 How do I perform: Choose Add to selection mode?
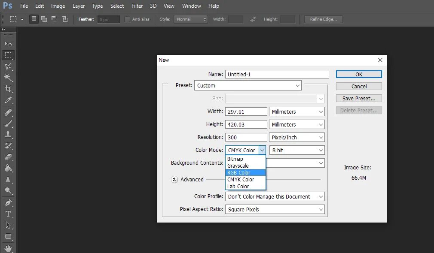(x=44, y=19)
